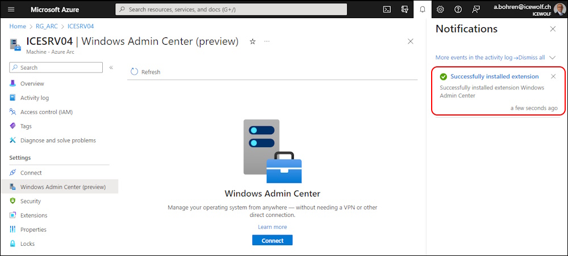Click the Settings section heading

(20, 158)
